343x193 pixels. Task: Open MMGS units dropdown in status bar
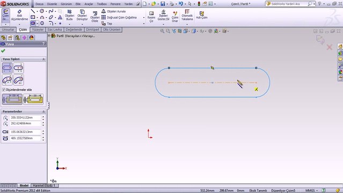(x=317, y=191)
